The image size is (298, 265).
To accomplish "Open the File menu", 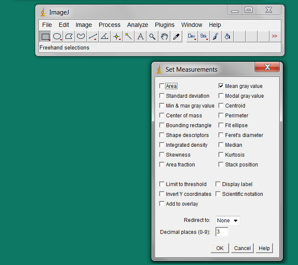I will 47,25.
